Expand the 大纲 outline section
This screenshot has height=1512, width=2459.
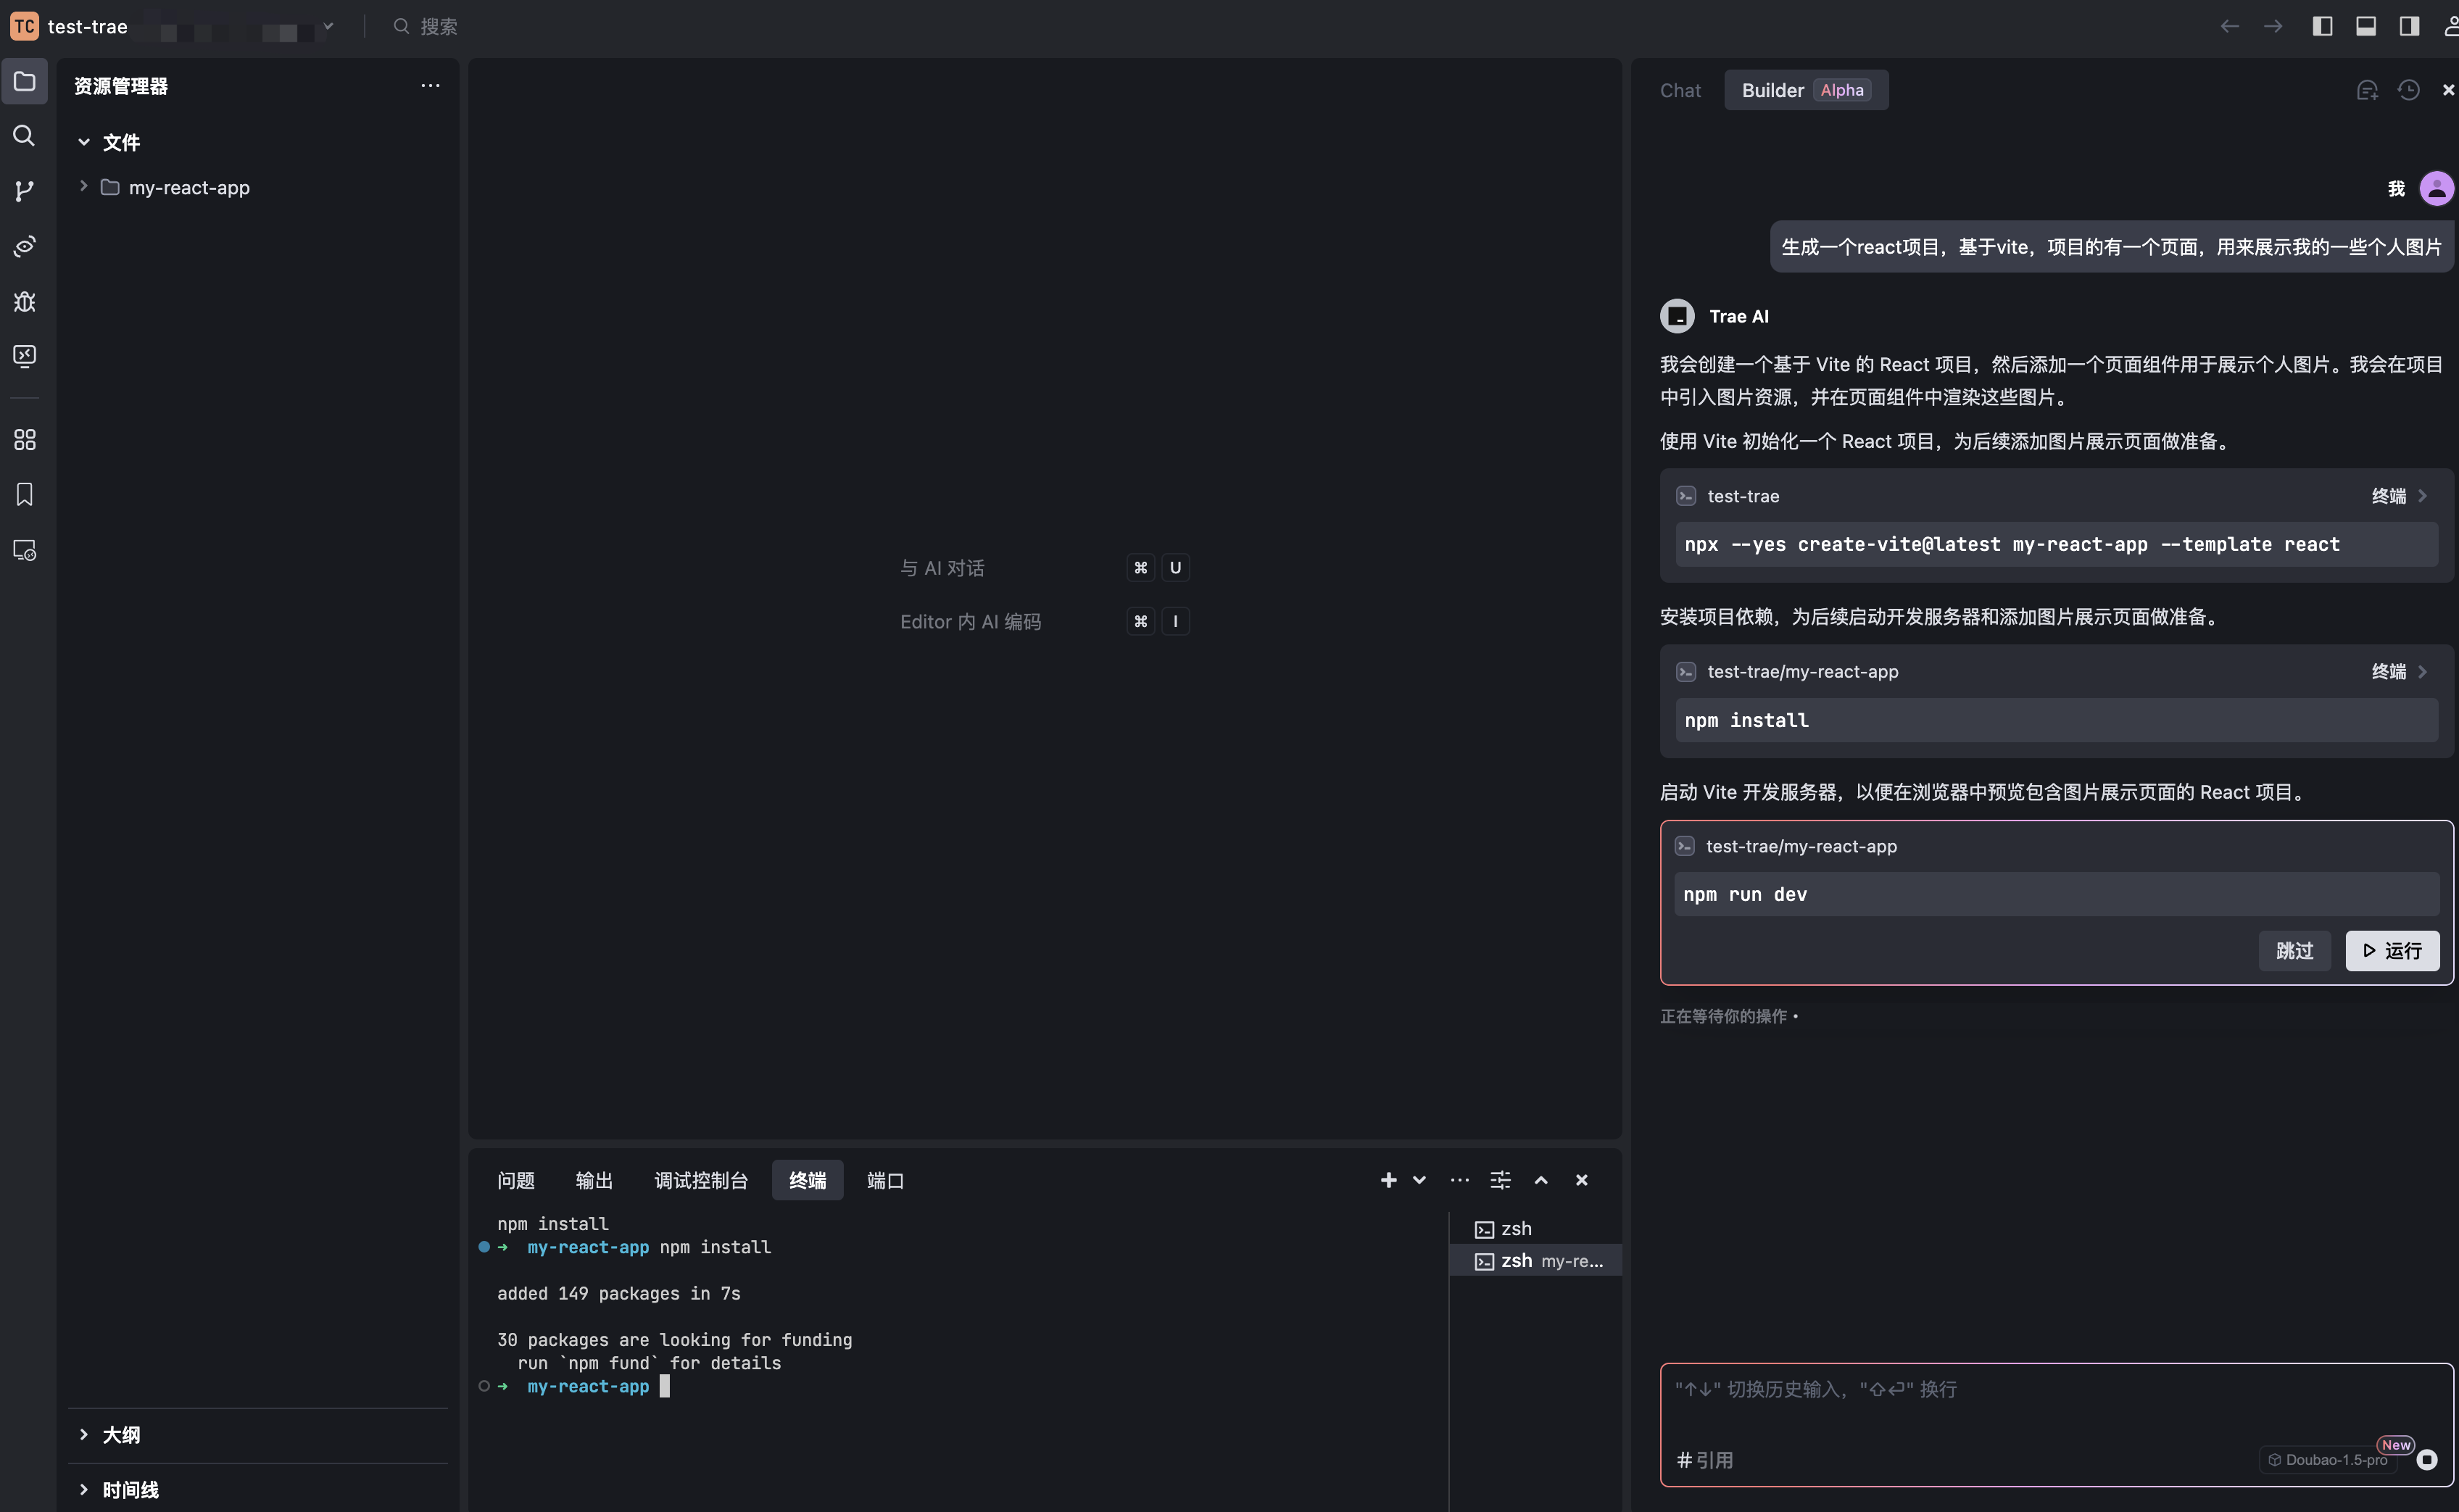(x=120, y=1435)
